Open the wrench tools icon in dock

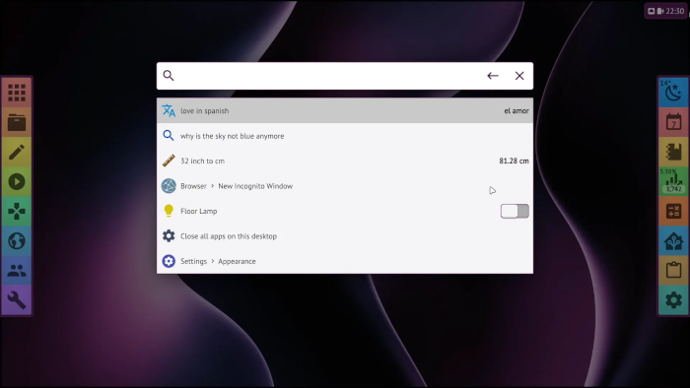pyautogui.click(x=17, y=300)
